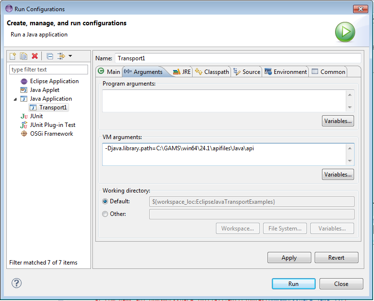This screenshot has height=301, width=374.
Task: Click the New launch configuration icon
Action: click(x=13, y=56)
